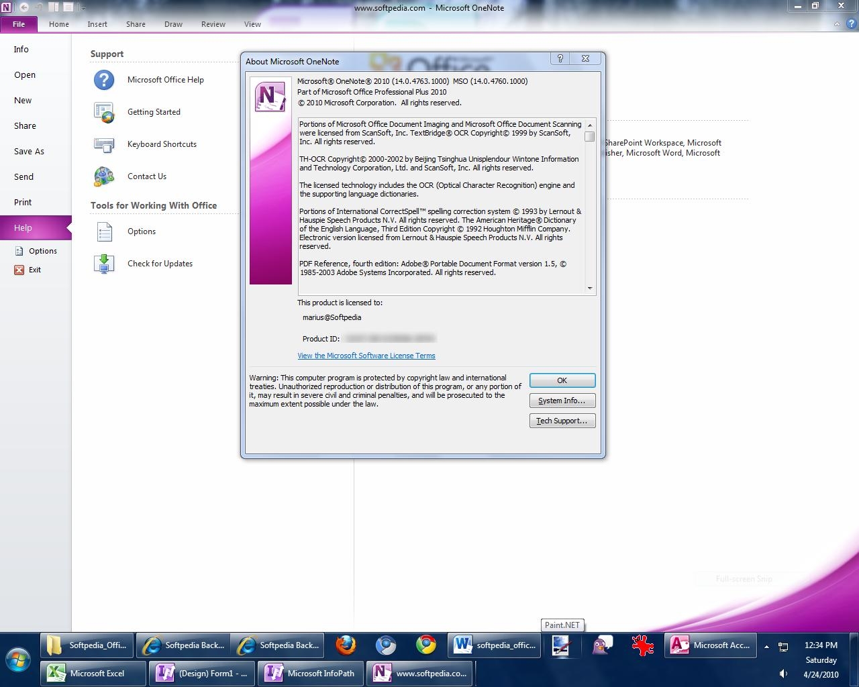
Task: Switch to Microsoft Excel on the taskbar
Action: click(93, 673)
